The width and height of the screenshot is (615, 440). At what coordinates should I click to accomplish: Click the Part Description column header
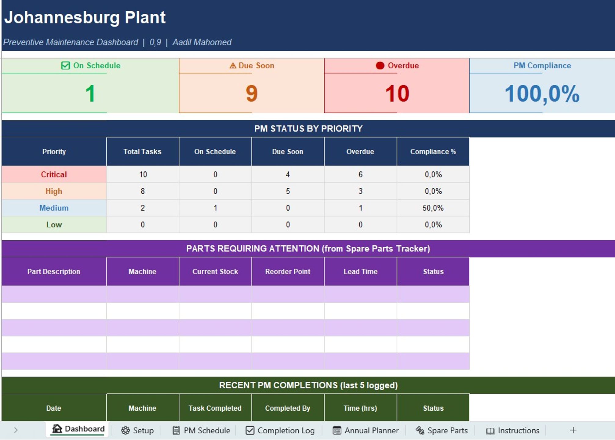(x=54, y=272)
